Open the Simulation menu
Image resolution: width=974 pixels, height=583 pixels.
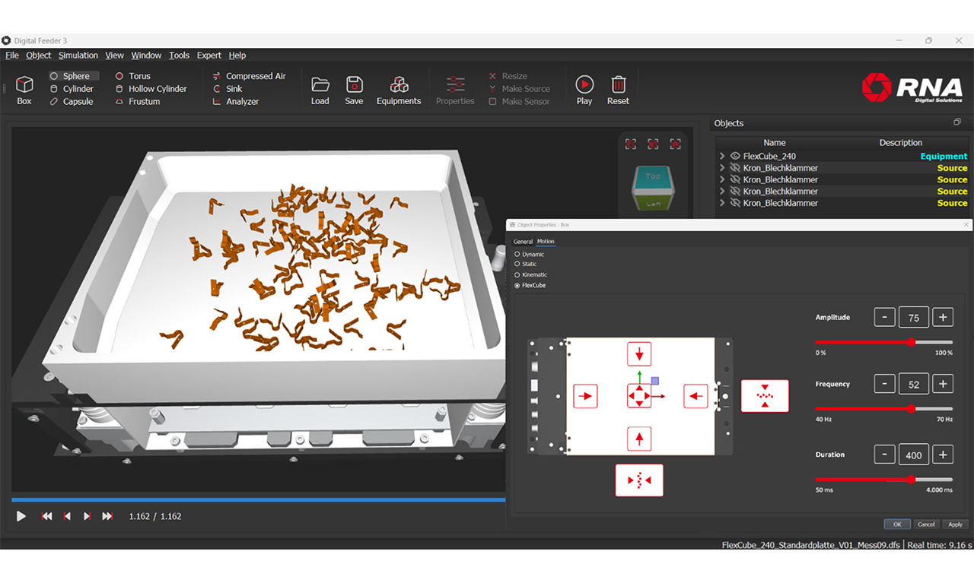click(78, 55)
